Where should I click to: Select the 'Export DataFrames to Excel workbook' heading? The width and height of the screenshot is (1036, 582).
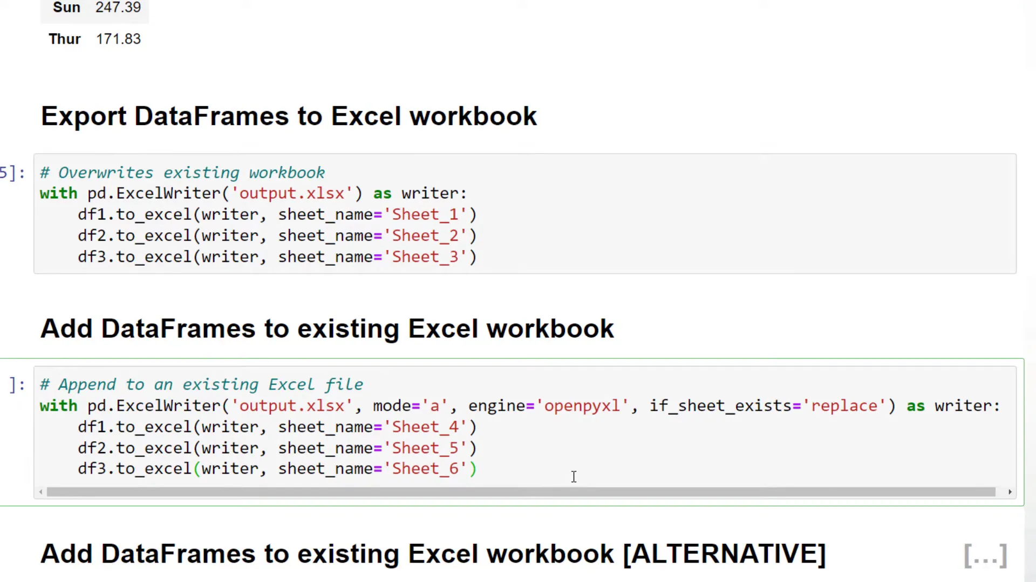click(x=289, y=115)
